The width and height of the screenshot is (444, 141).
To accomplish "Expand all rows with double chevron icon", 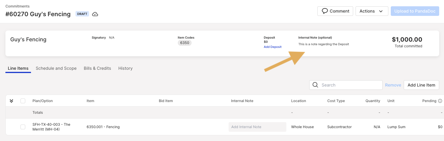I will [x=11, y=101].
